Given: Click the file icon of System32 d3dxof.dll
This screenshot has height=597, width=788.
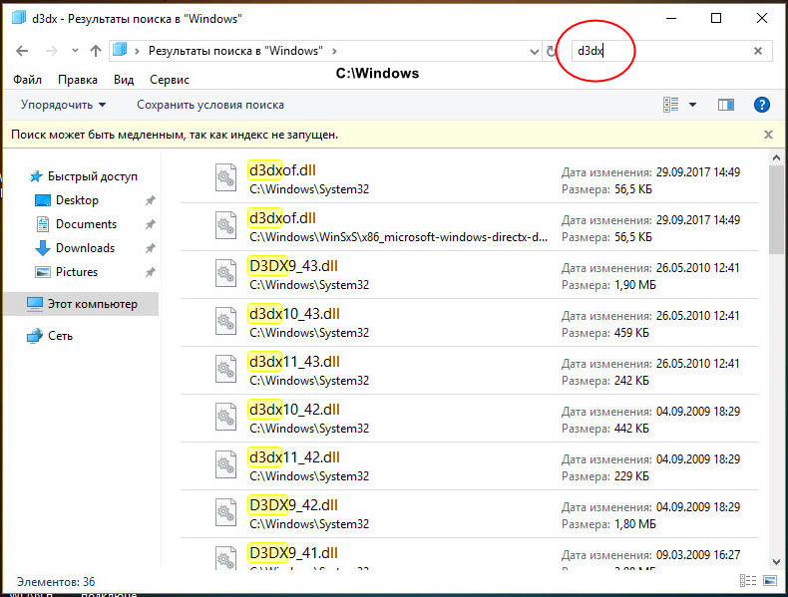Looking at the screenshot, I should click(225, 177).
